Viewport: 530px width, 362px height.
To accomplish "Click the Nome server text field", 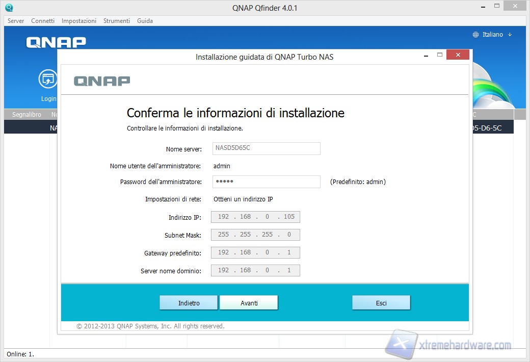I will (x=266, y=149).
